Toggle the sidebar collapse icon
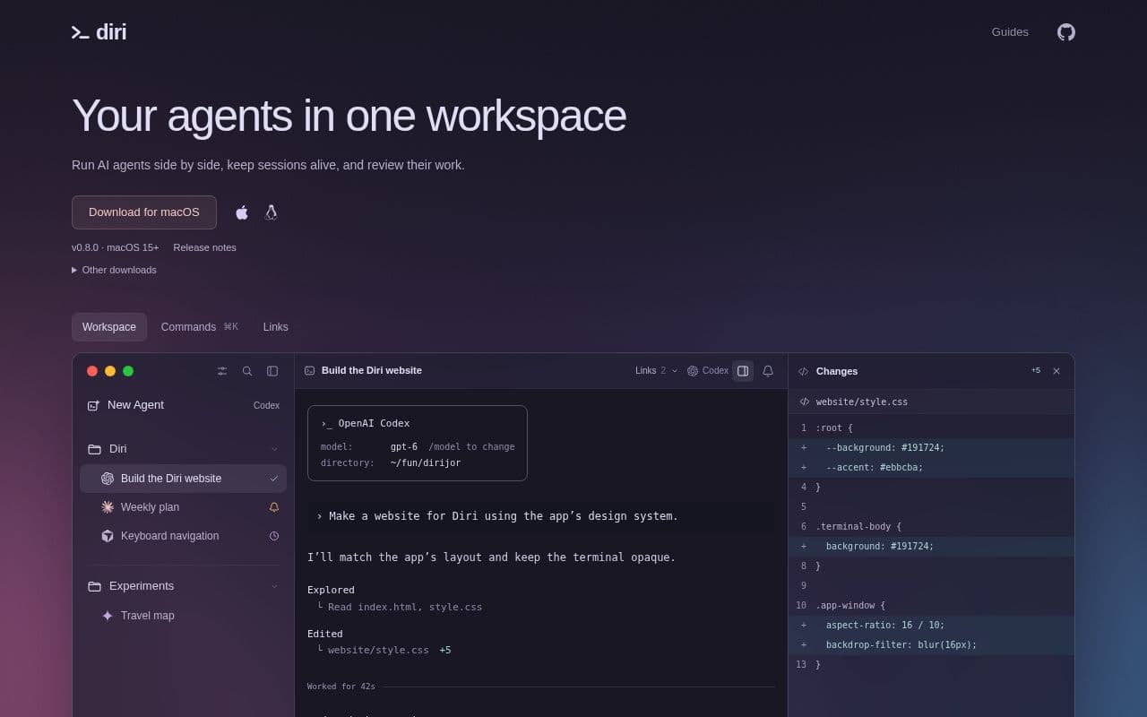This screenshot has height=717, width=1147. pyautogui.click(x=272, y=371)
